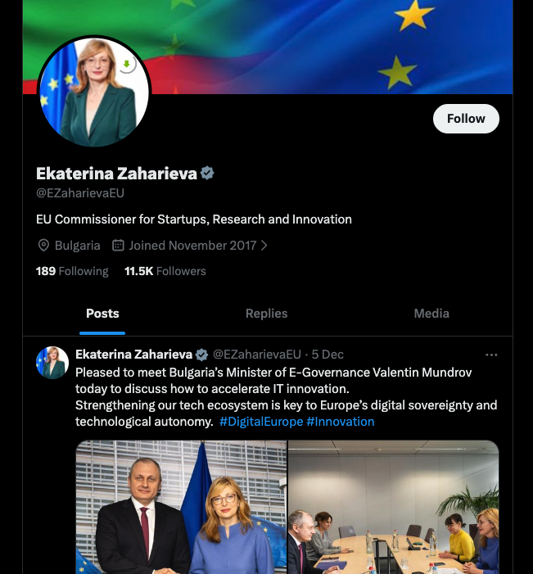This screenshot has width=533, height=574.
Task: Click the verified badge beside the profile name
Action: click(207, 173)
